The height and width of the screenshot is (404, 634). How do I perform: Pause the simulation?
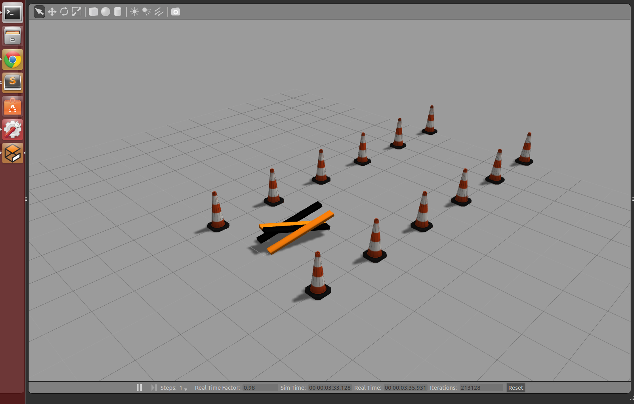click(x=139, y=388)
